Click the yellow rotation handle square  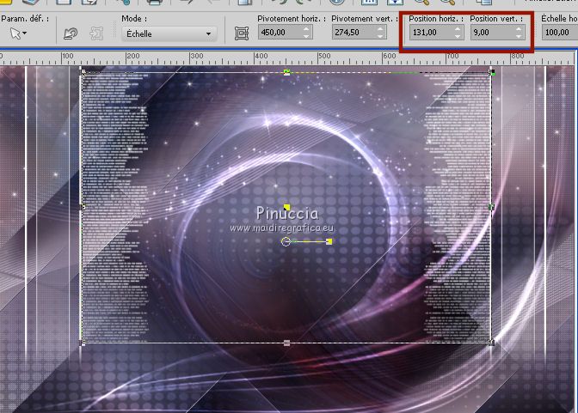coord(329,241)
